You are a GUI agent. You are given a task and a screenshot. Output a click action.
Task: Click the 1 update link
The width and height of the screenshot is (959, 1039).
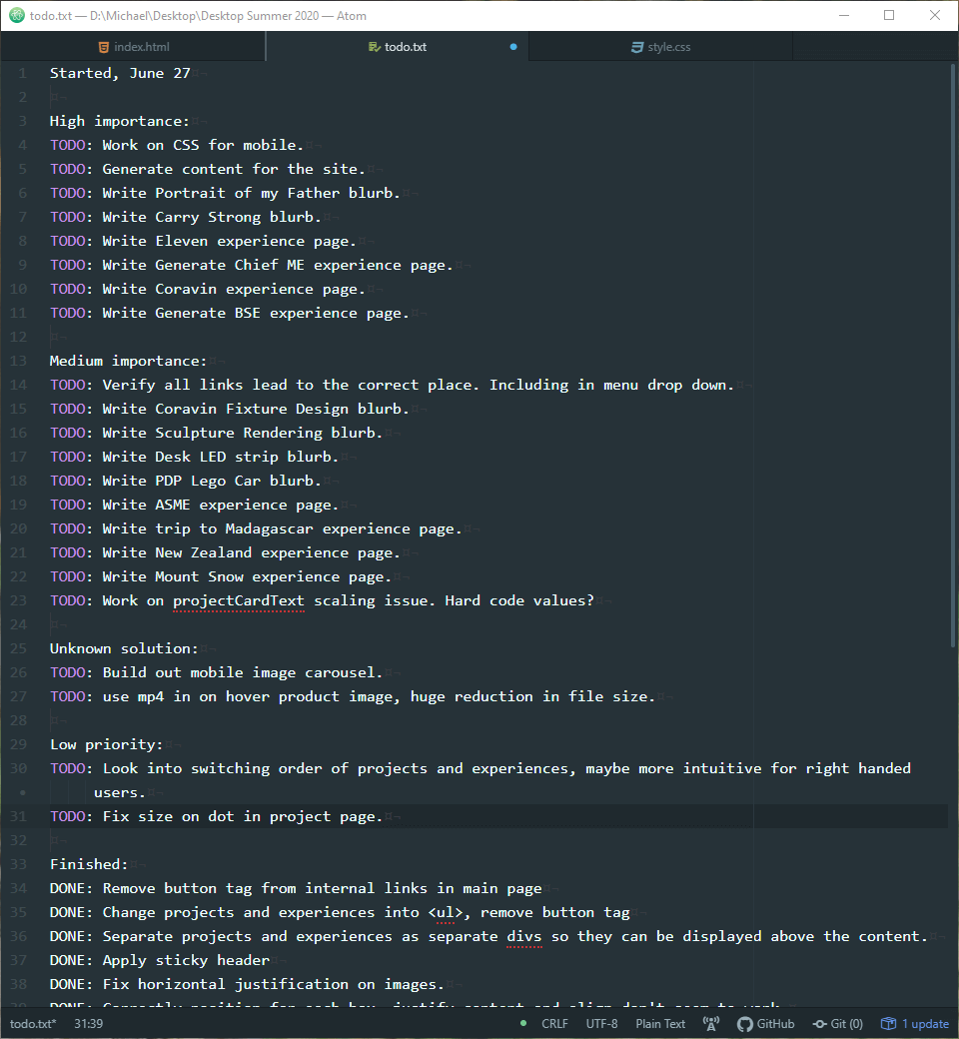coord(925,1023)
